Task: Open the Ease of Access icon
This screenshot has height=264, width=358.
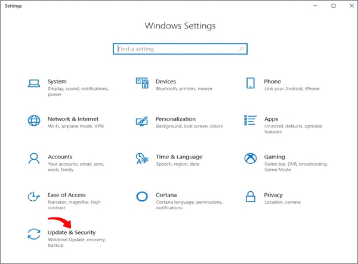Action: click(34, 197)
